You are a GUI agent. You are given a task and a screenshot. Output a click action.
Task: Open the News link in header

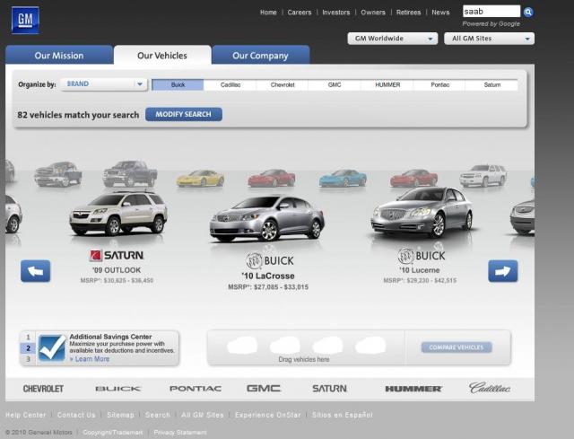point(440,12)
